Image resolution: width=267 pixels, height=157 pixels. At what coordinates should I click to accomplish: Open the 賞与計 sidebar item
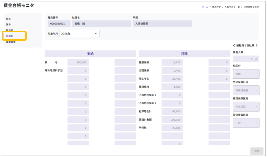click(x=10, y=36)
